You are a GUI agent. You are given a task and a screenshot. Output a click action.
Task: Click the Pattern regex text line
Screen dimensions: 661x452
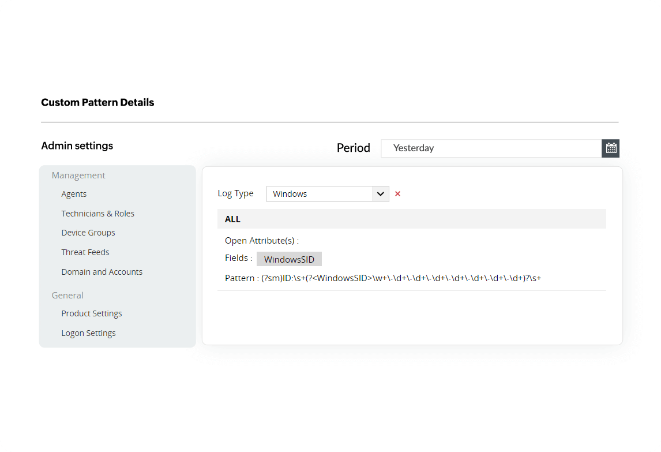(x=383, y=278)
